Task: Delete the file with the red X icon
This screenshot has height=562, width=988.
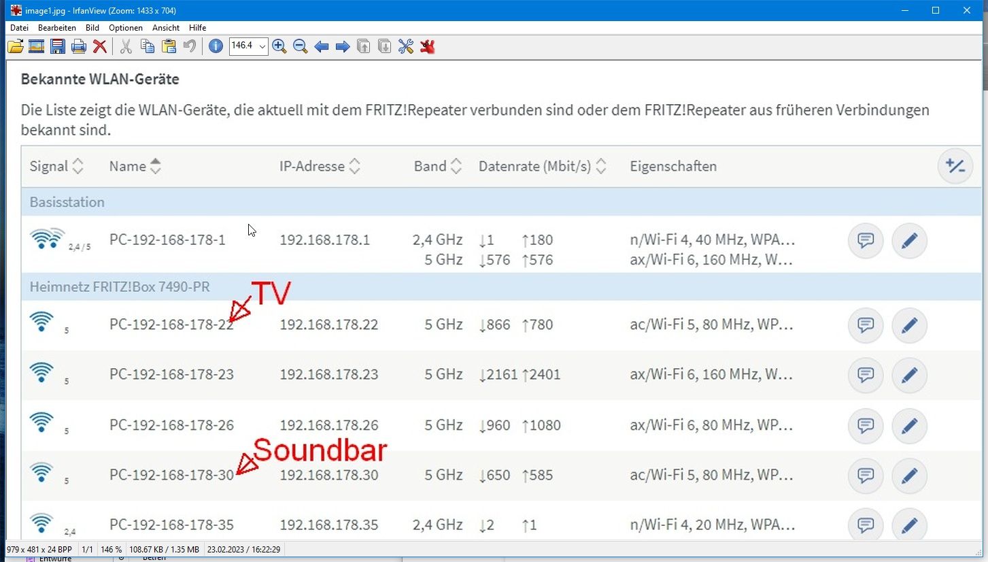Action: 100,46
